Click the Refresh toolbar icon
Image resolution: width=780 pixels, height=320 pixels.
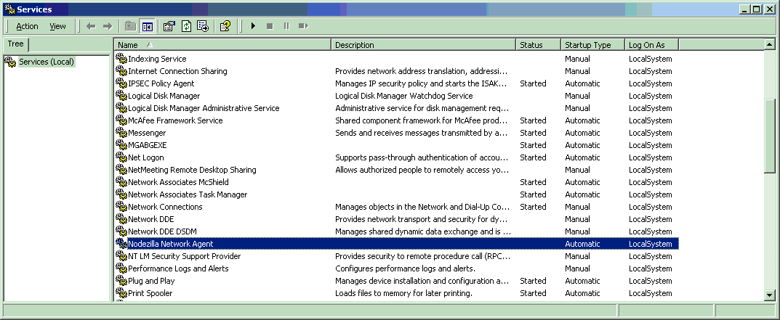click(x=186, y=26)
